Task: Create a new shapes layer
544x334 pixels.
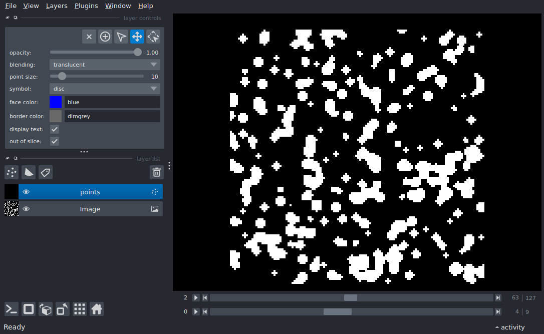Action: pyautogui.click(x=29, y=172)
